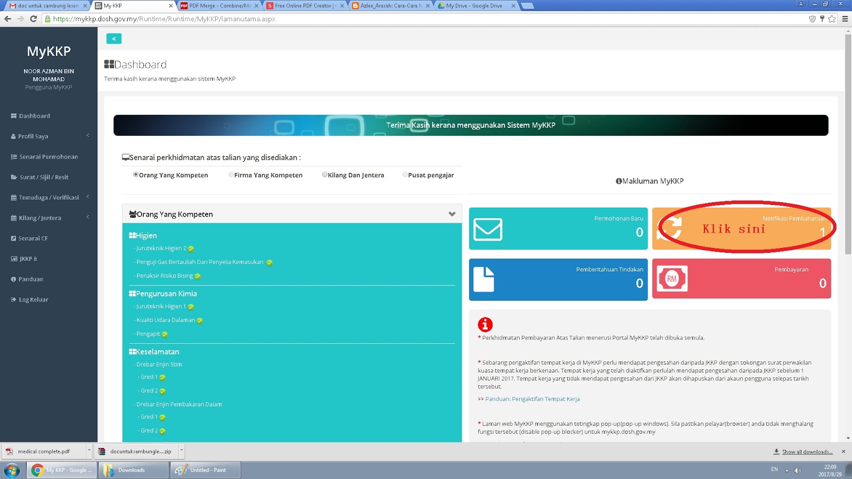
Task: Click the red information icon
Action: point(485,324)
